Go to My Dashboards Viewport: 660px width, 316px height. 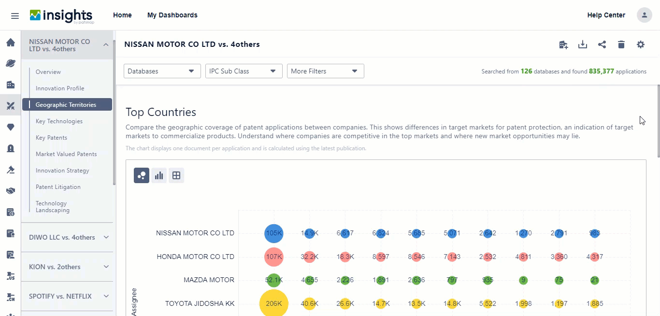[172, 15]
